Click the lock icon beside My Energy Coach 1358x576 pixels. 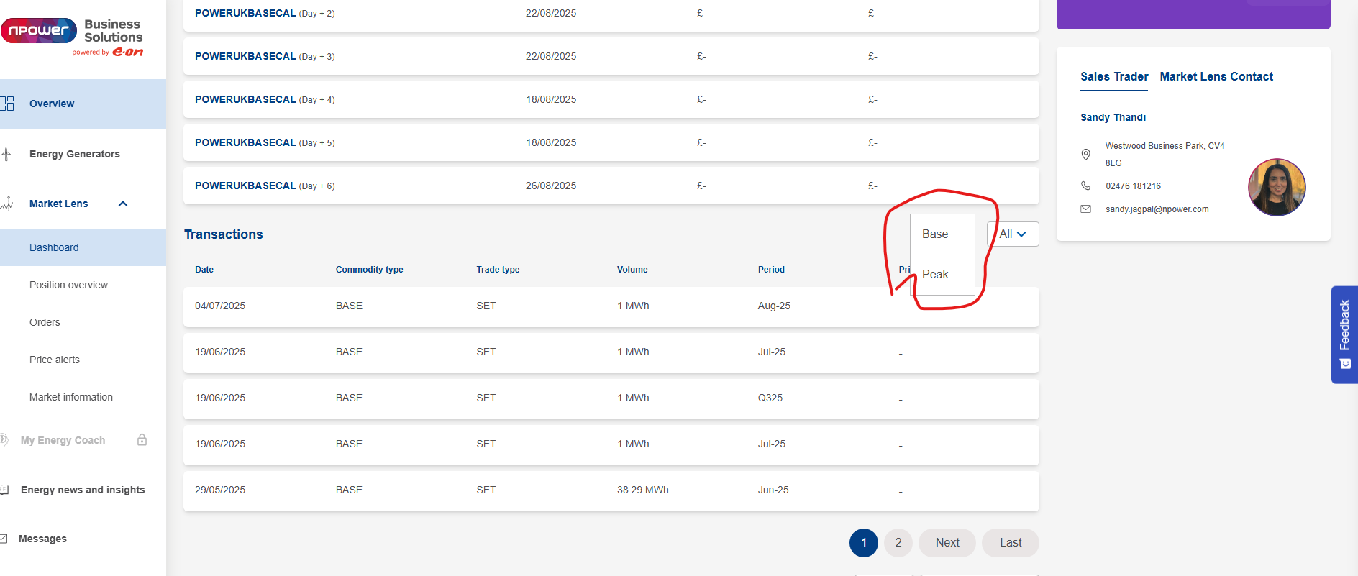(142, 440)
